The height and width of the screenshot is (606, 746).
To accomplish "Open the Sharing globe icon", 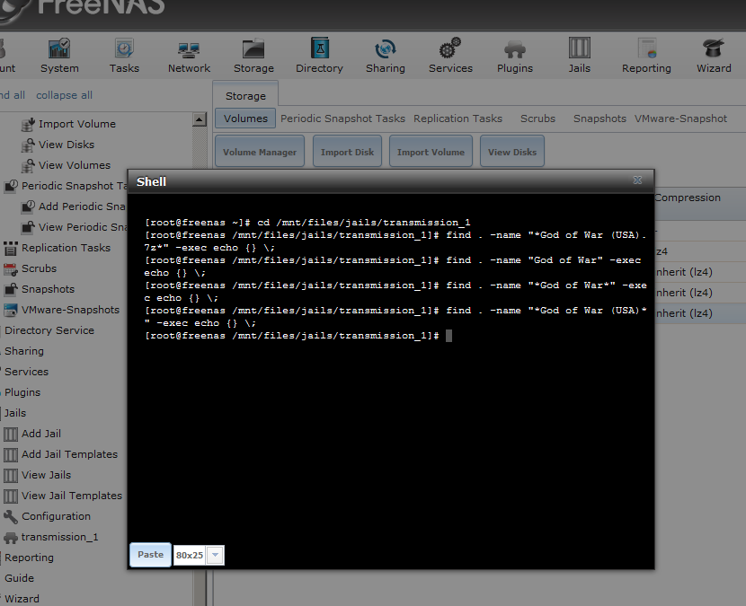I will point(385,49).
